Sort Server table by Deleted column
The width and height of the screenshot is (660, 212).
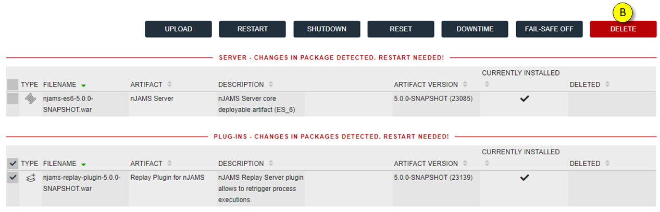click(x=607, y=84)
